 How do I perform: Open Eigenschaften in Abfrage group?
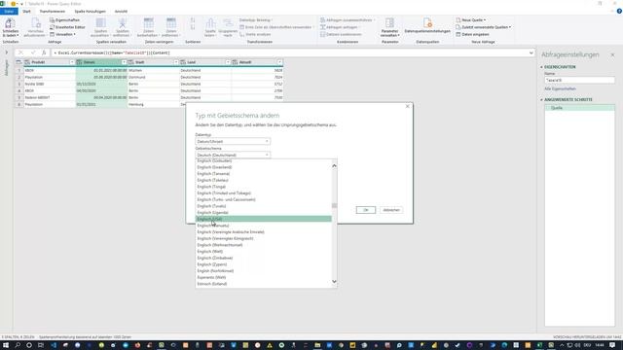point(65,19)
